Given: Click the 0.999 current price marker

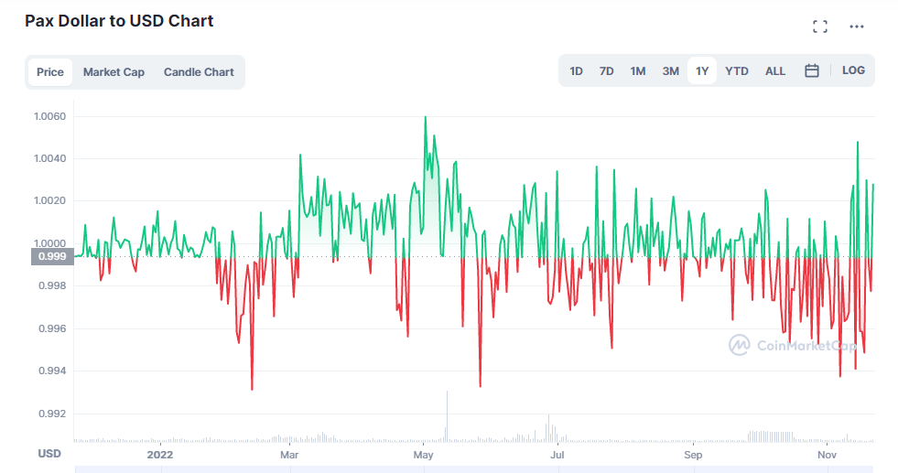Looking at the screenshot, I should click(52, 256).
